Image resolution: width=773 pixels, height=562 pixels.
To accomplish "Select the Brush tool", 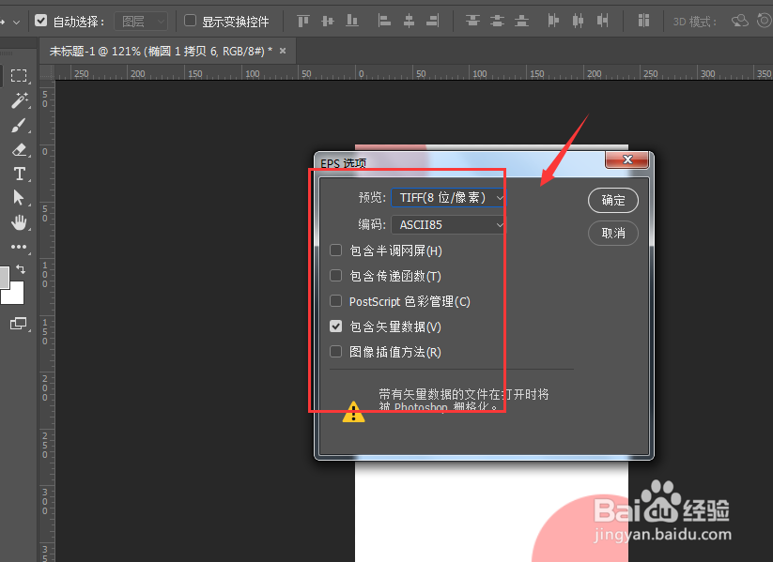I will pos(21,125).
